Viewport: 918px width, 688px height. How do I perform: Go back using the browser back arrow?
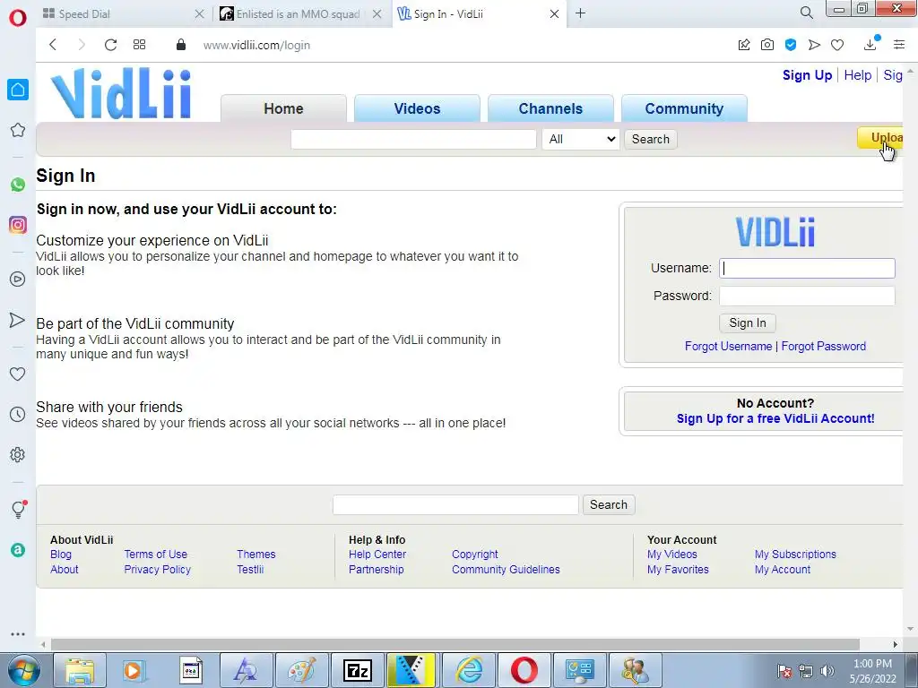53,45
